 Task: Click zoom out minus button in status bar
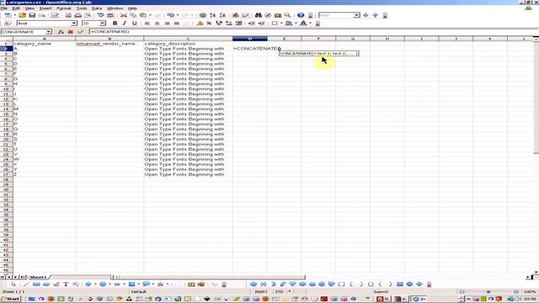pos(462,292)
